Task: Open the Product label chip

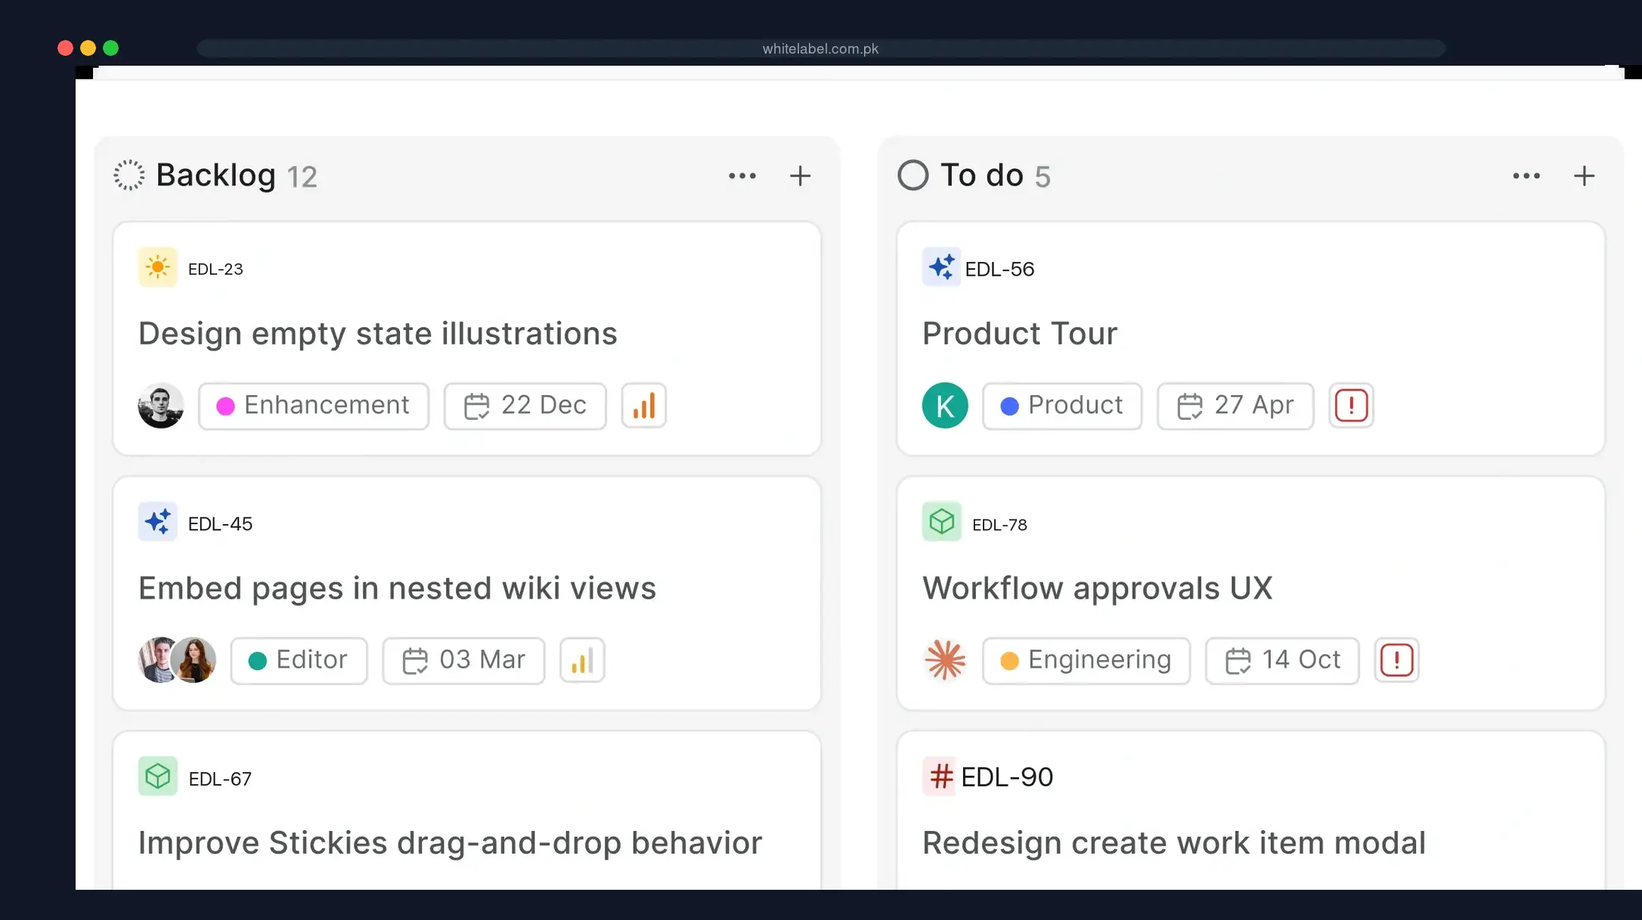Action: click(x=1062, y=406)
